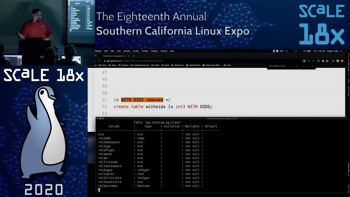This screenshot has width=350, height=197.
Task: Click the 'boolean' type value
Action: tap(144, 186)
